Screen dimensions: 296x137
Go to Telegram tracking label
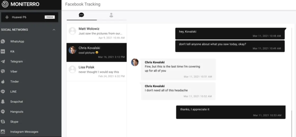(16, 61)
